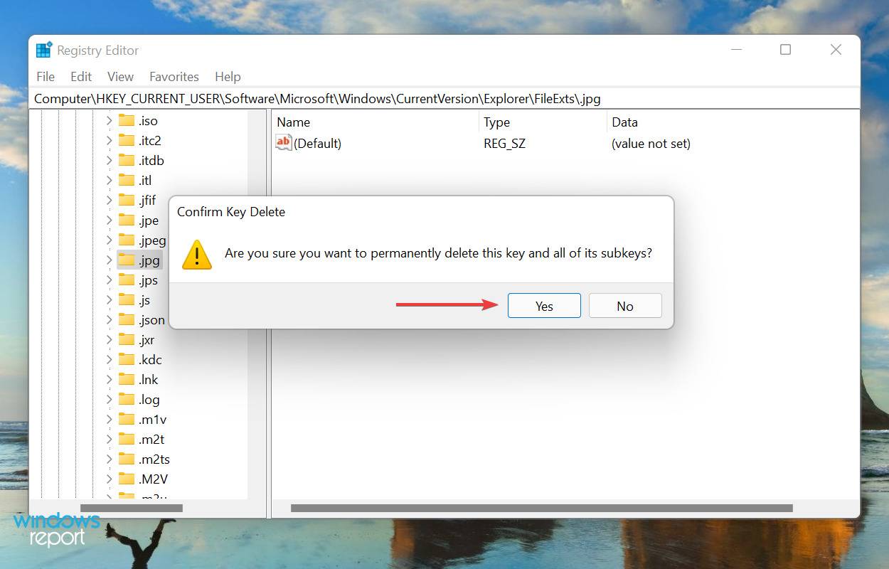
Task: Cancel deletion by clicking No
Action: tap(624, 306)
